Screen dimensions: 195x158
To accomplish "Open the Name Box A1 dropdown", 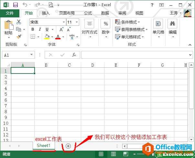I will [32, 54].
